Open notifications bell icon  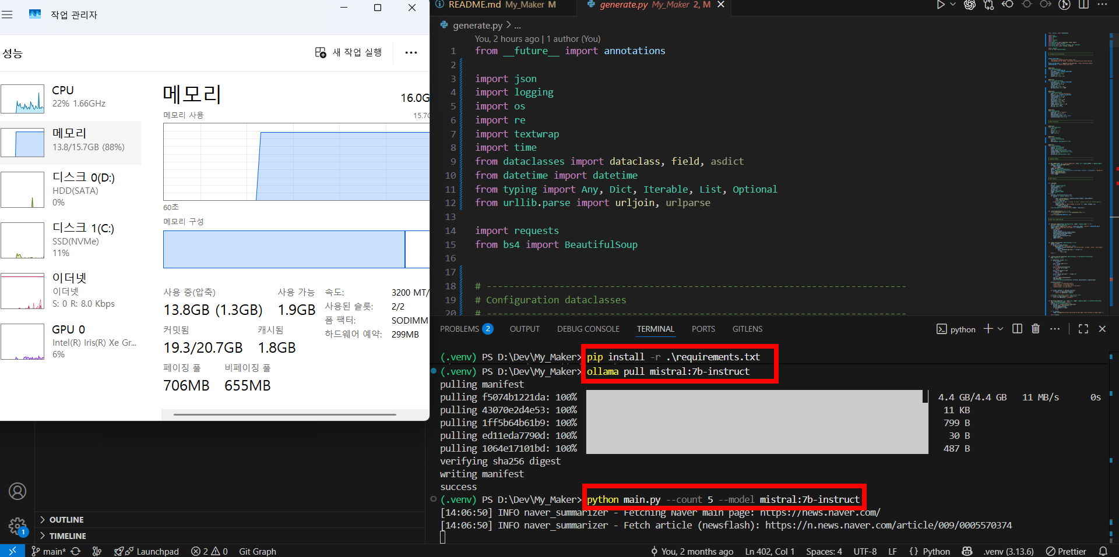1103,551
